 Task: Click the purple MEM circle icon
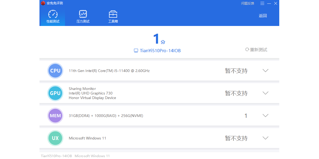click(x=55, y=116)
